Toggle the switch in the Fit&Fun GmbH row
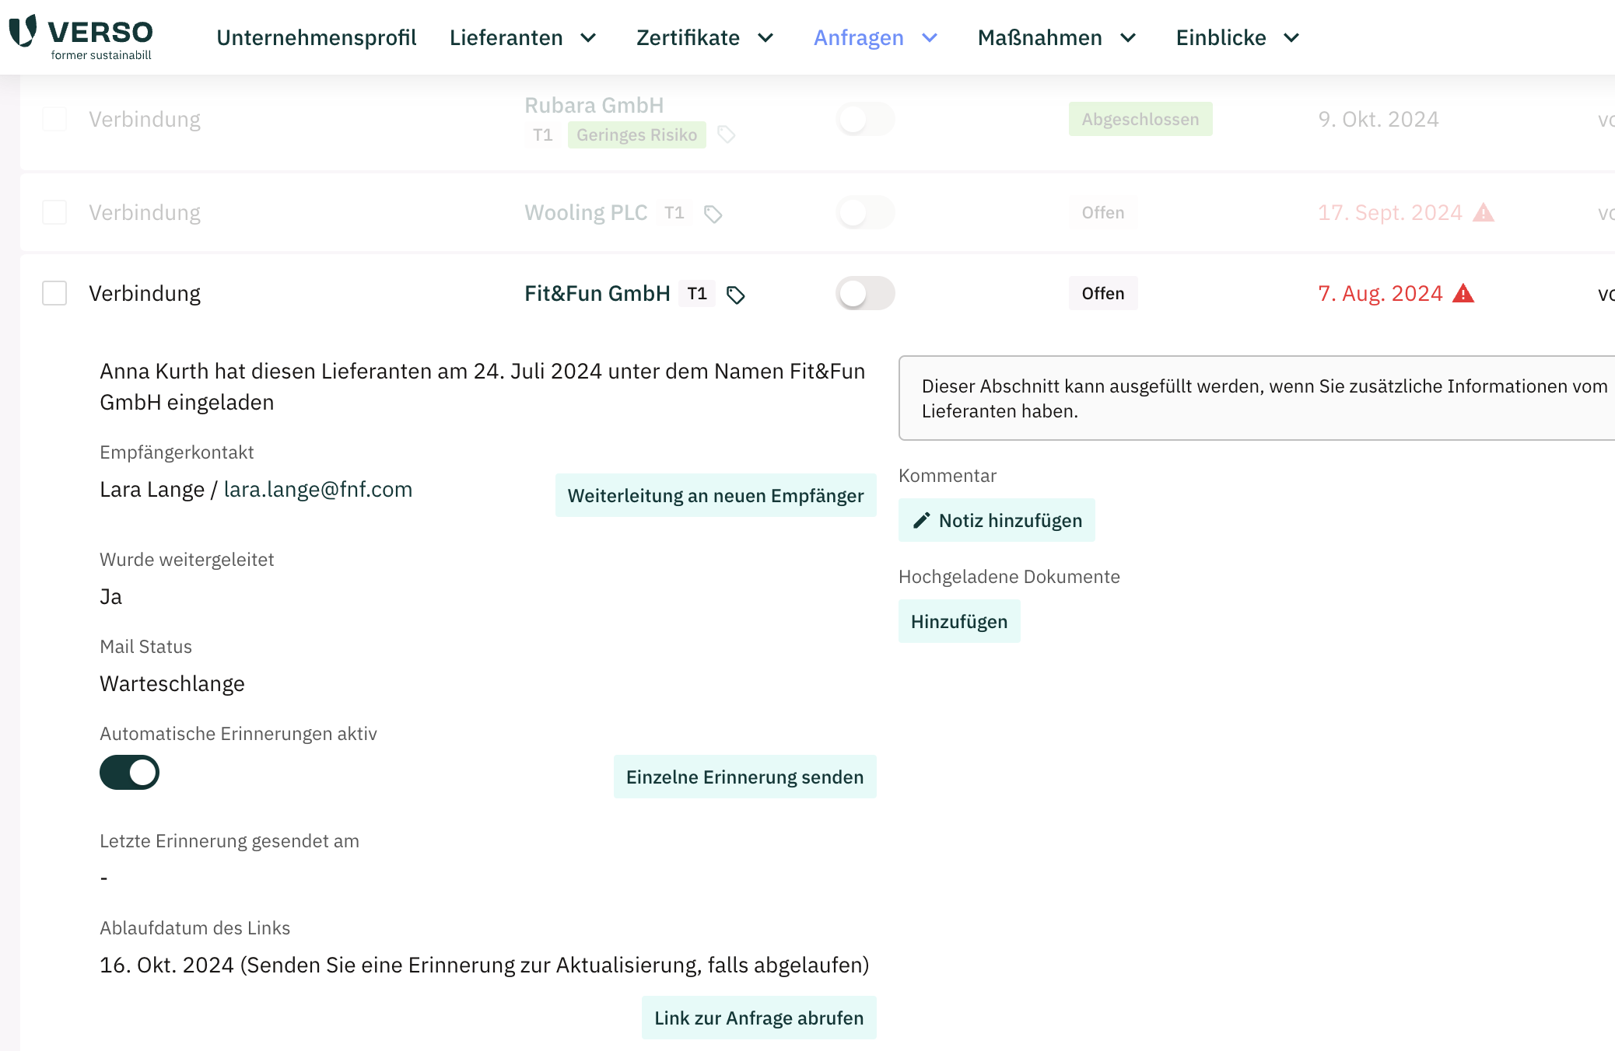This screenshot has height=1051, width=1615. coord(865,293)
